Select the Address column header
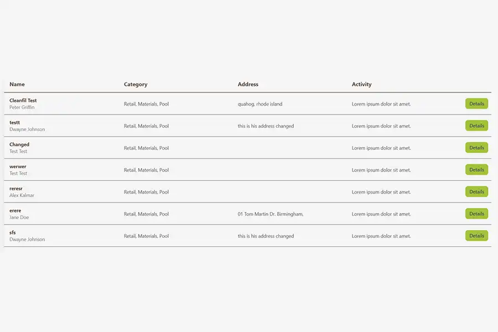The width and height of the screenshot is (498, 332). [x=248, y=85]
